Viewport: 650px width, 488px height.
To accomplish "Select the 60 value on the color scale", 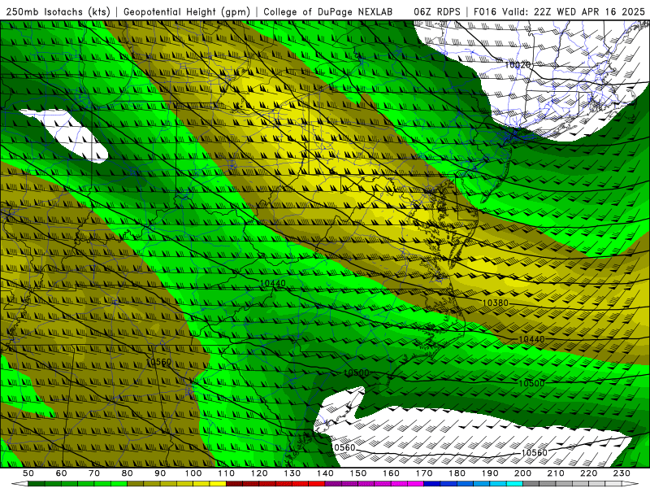I will pyautogui.click(x=61, y=473).
